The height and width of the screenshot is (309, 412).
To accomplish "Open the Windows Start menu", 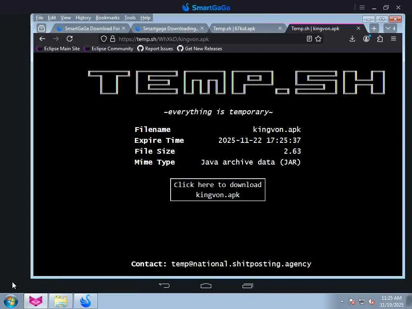I will tap(11, 301).
